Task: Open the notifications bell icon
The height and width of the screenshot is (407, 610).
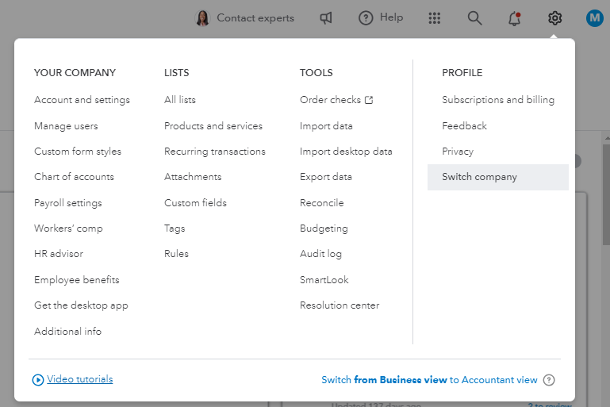Action: point(515,17)
